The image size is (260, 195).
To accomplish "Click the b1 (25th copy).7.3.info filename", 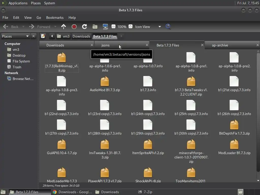I will click(x=191, y=114).
